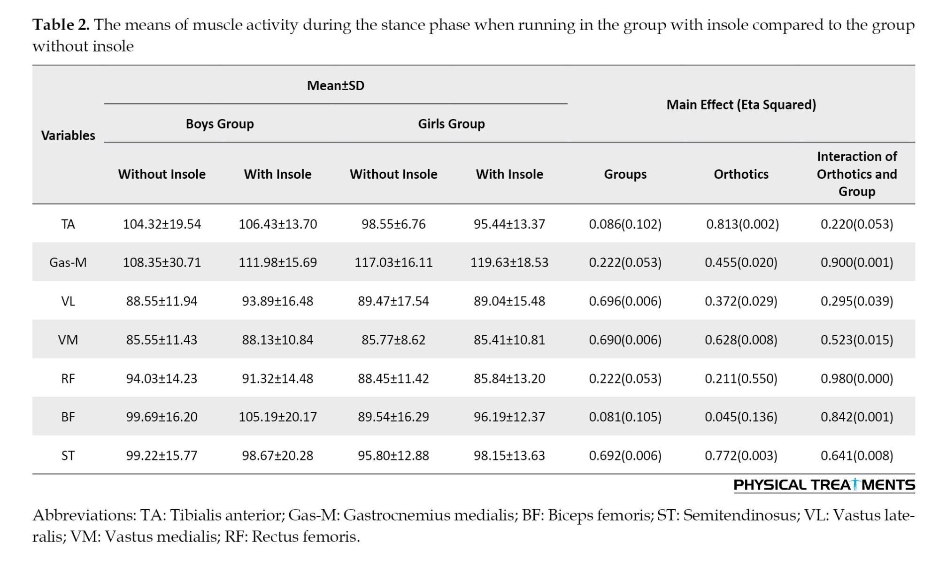939x574 pixels.
Task: Click the "Boys Group" header
Action: [220, 124]
